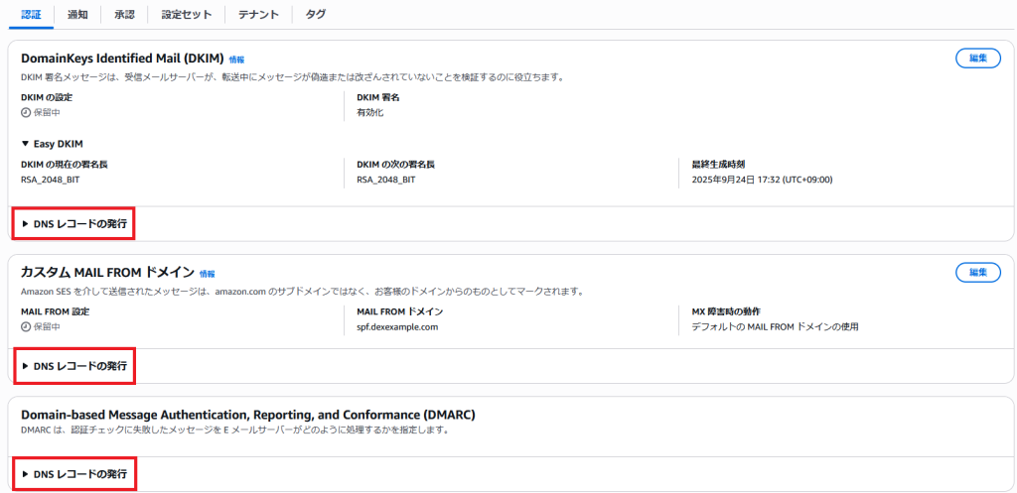Collapse the Easy DKIM section
This screenshot has width=1017, height=493.
pos(60,144)
